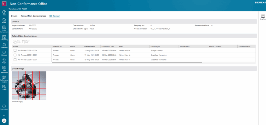Expand the sidebar's three-dot overflow menu

point(4,115)
